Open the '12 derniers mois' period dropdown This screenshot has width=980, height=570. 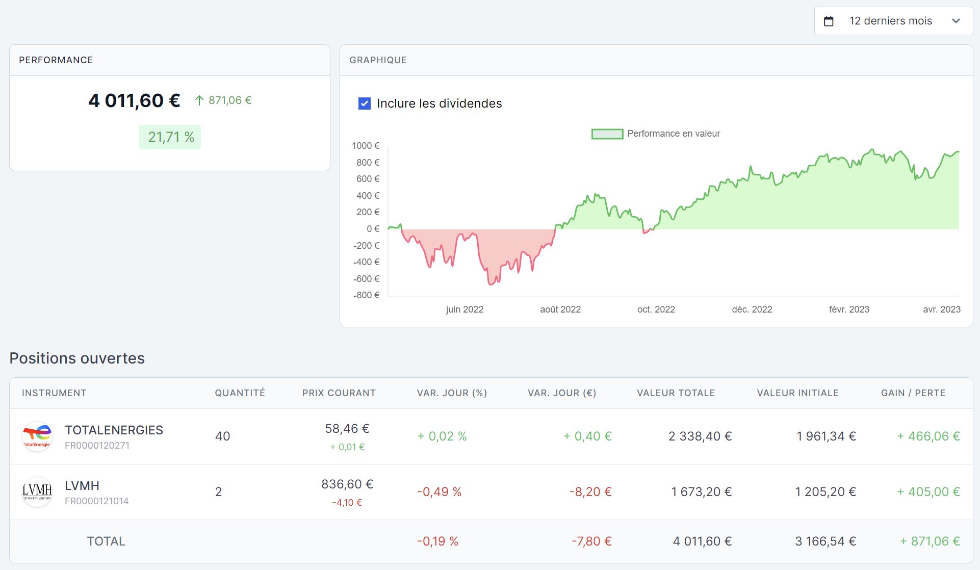pyautogui.click(x=893, y=21)
